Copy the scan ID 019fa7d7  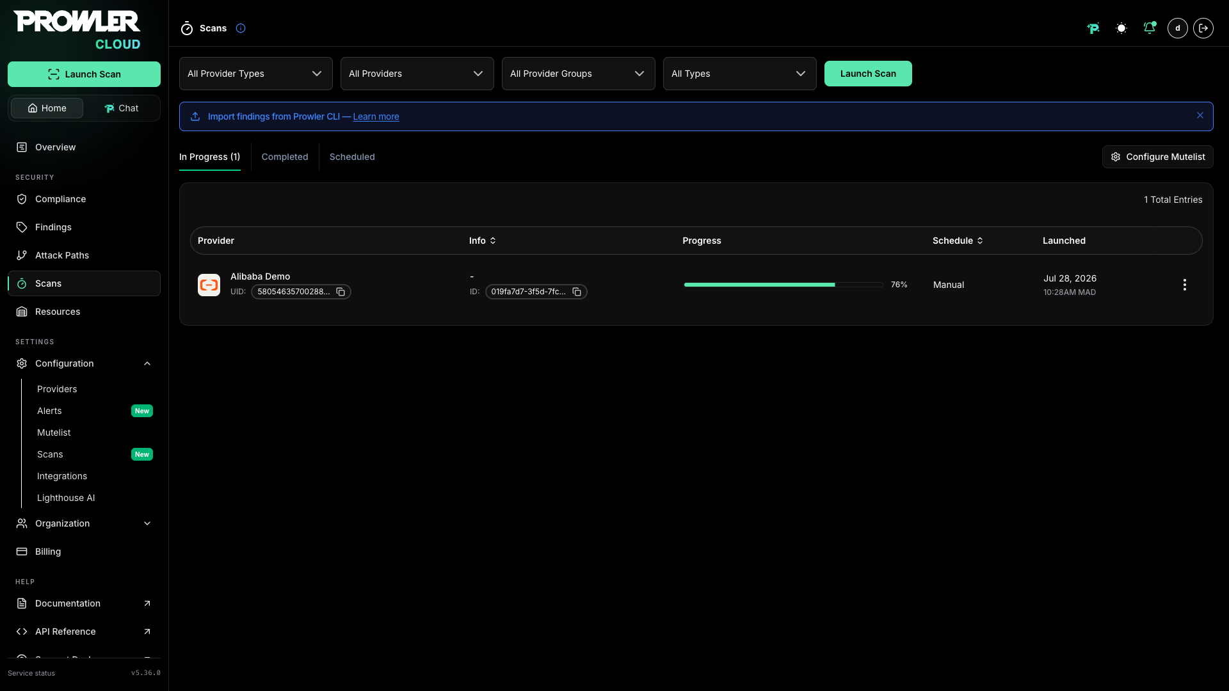tap(577, 292)
